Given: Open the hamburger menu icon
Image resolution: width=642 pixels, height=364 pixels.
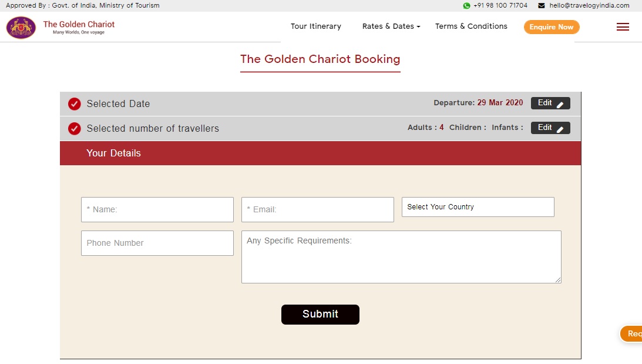Looking at the screenshot, I should tap(623, 27).
